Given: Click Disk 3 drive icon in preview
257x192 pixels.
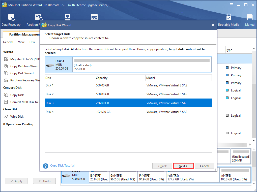Looking at the screenshot, I should tap(50, 65).
